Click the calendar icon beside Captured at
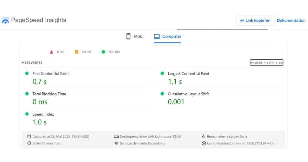308x162 pixels. pos(29,136)
